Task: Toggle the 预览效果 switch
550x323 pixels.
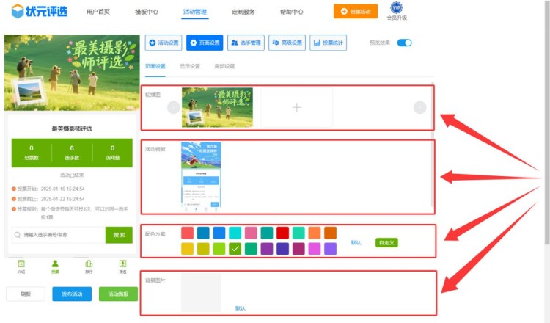Action: [404, 43]
